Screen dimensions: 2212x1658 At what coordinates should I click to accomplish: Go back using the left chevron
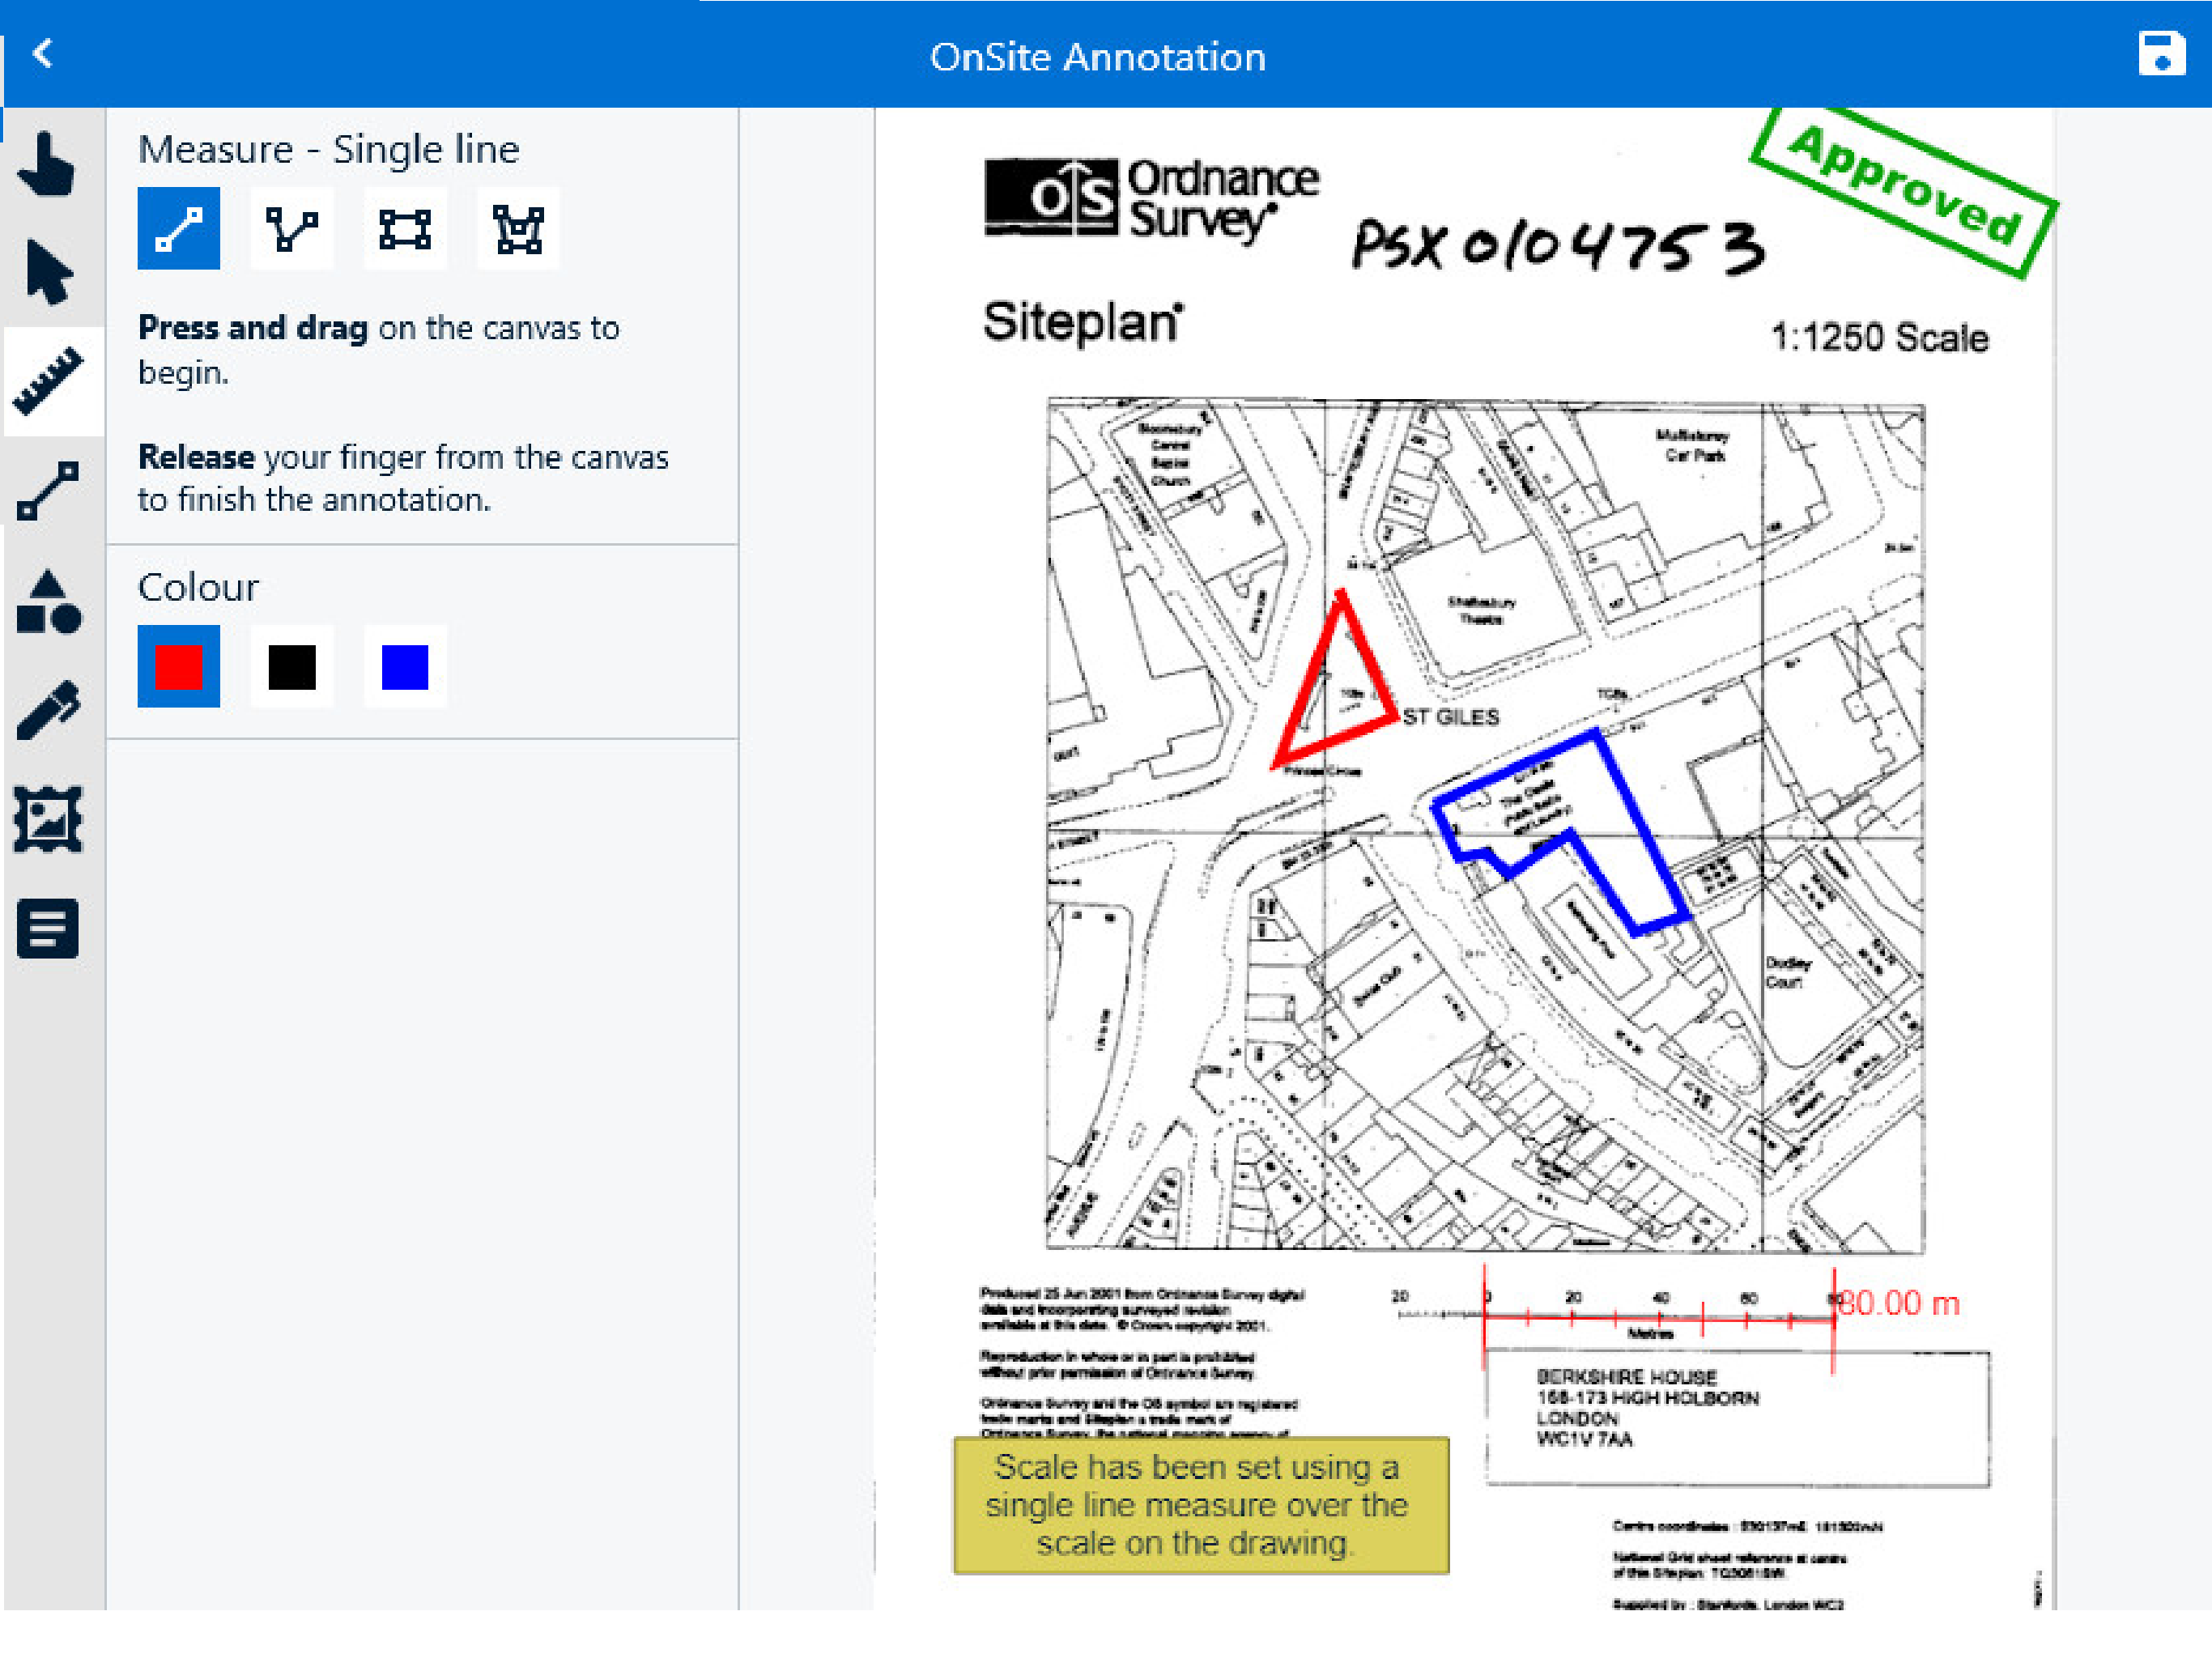[x=42, y=53]
